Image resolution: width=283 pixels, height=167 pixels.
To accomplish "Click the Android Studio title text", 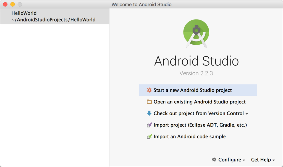I will [x=196, y=61].
